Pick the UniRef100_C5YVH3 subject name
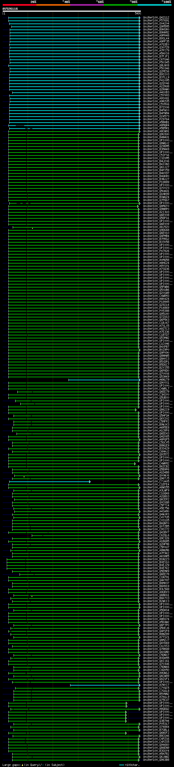Viewport: 174px width, 767px height. [x=156, y=95]
